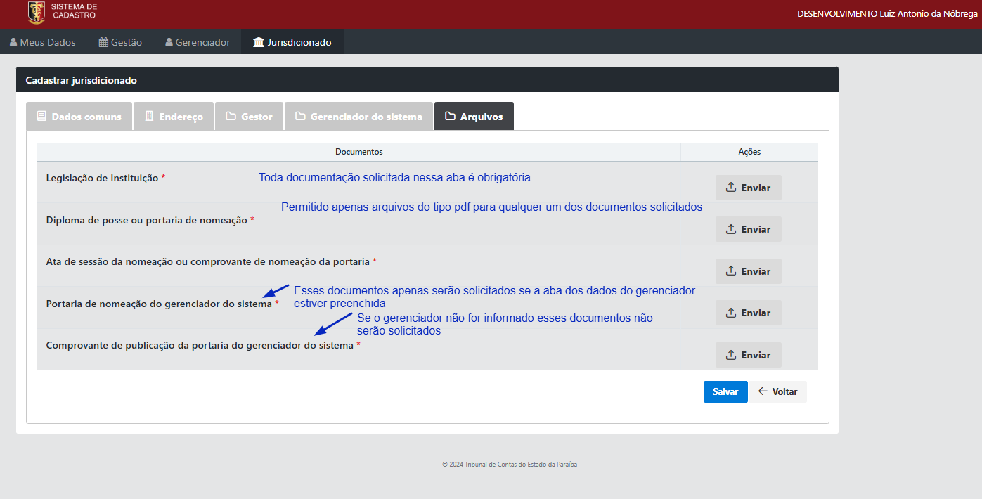
Task: Click folder icon on Gerenciador do sistema tab
Action: tap(300, 117)
